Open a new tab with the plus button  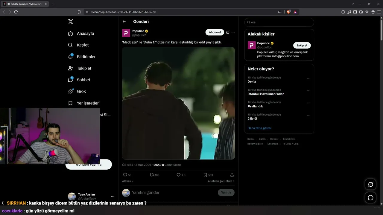tap(53, 4)
